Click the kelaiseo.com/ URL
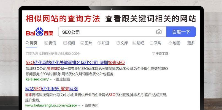 tap(37, 79)
